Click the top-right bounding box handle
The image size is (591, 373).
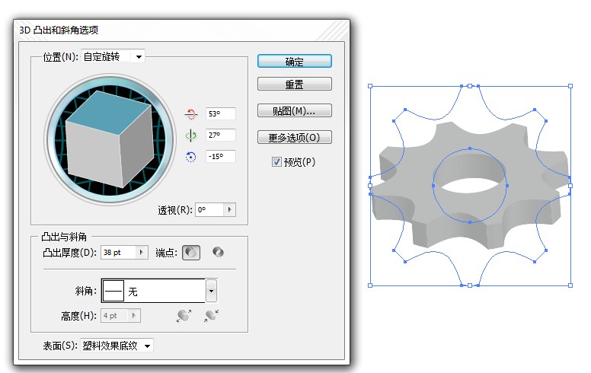(x=570, y=86)
